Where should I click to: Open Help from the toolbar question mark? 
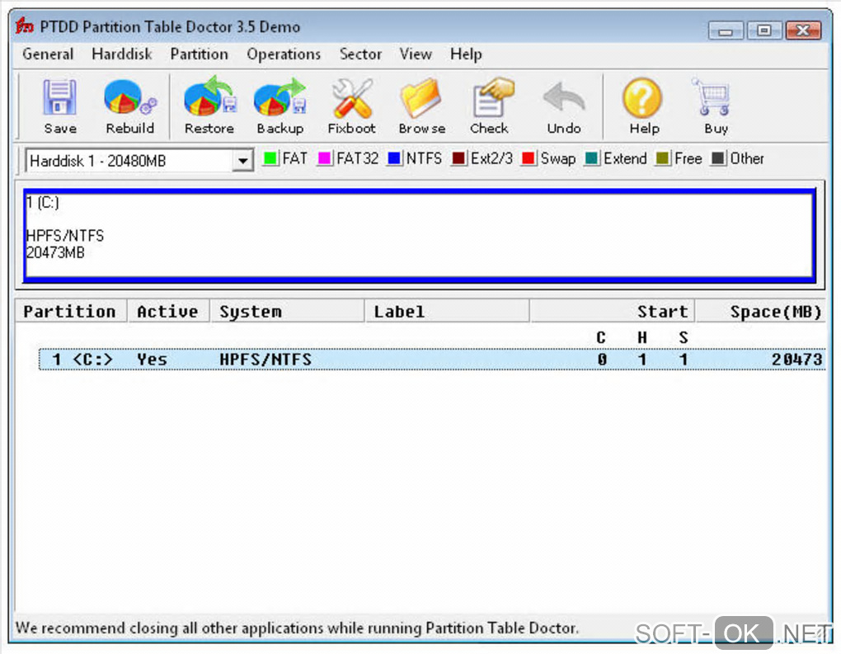642,97
